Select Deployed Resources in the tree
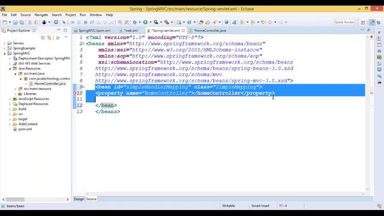384x216 pixels. tap(34, 104)
